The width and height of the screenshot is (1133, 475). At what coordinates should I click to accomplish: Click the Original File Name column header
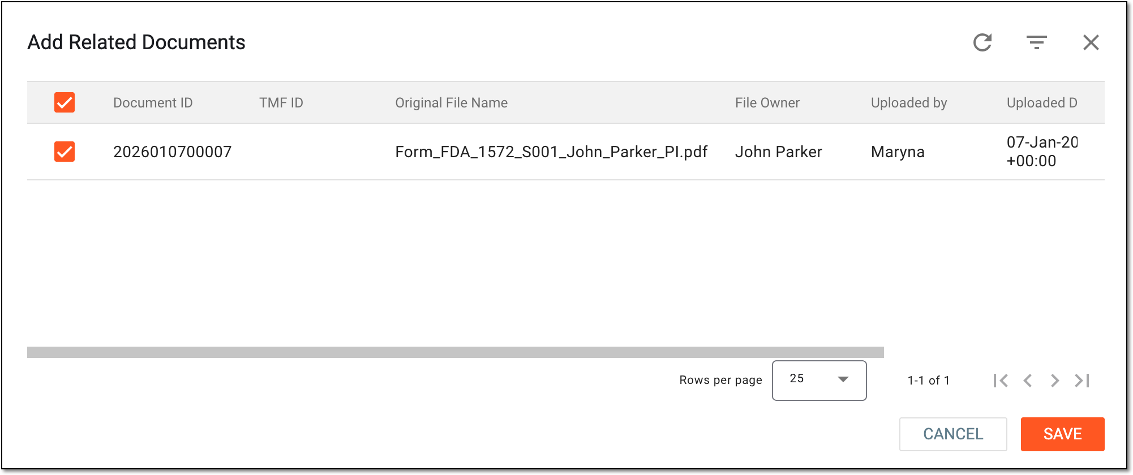coord(451,103)
